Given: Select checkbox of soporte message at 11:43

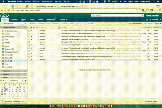Looking at the screenshot, I should pyautogui.click(x=29, y=42).
